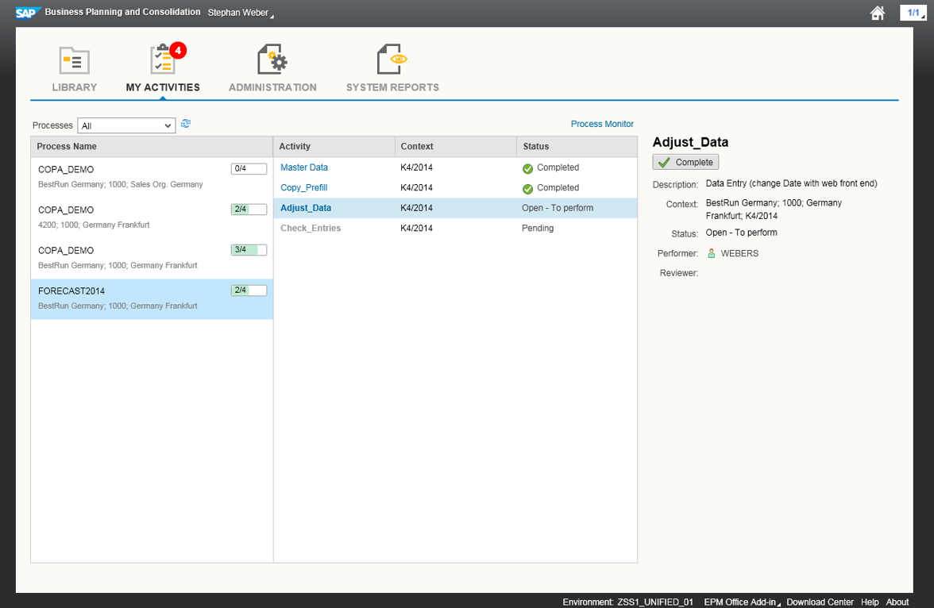934x608 pixels.
Task: Select the FORECAST2014 process
Action: tap(152, 299)
